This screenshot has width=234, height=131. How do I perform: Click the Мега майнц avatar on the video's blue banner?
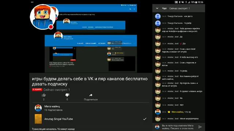coord(58,36)
